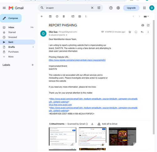Open Settings gear icon
The width and height of the screenshot is (157, 152).
tap(118, 8)
